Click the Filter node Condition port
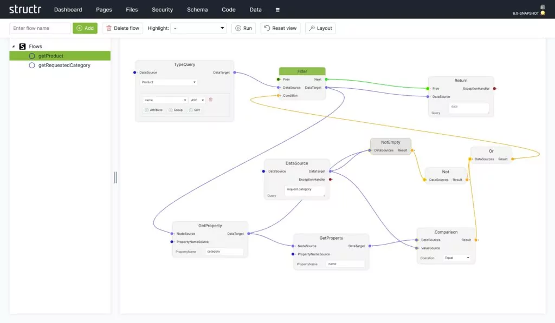This screenshot has height=323, width=555. pyautogui.click(x=278, y=95)
